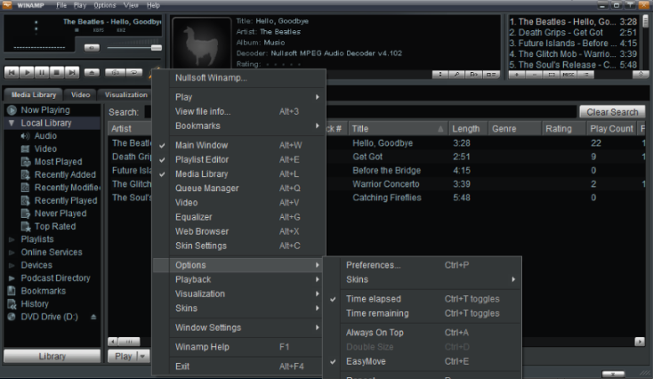This screenshot has width=653, height=379.
Task: Open the Bookmarks submenu in context menu
Action: pos(239,125)
